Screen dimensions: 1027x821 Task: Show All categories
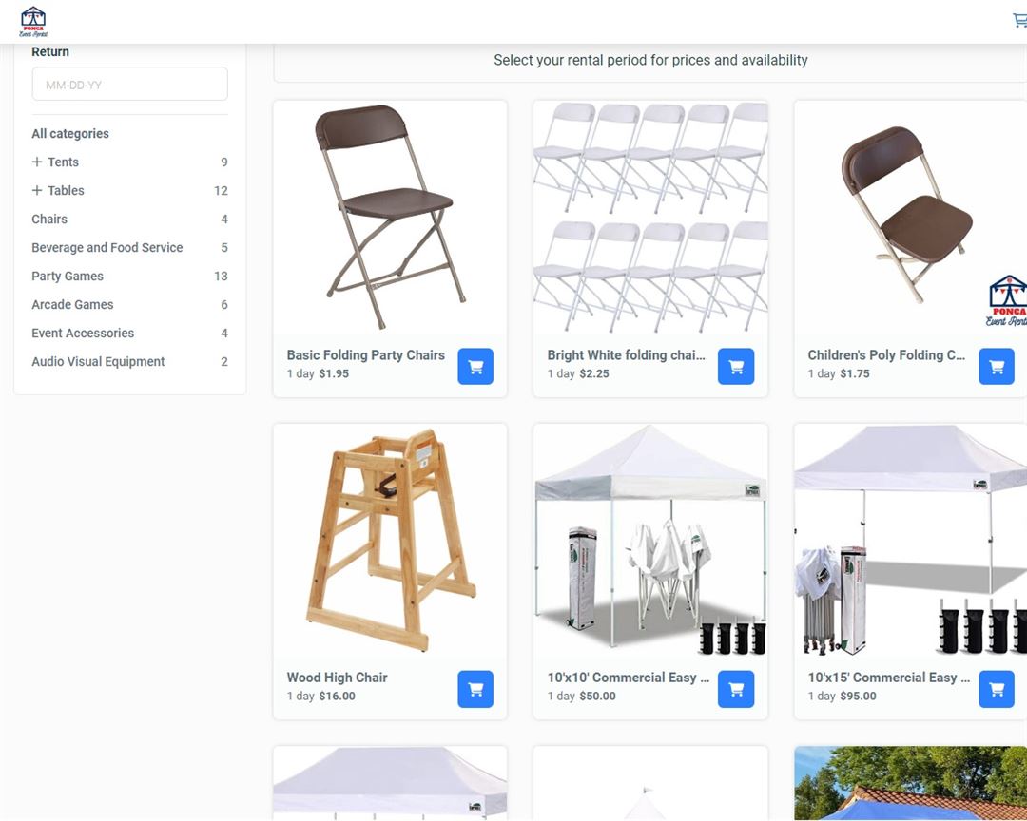(70, 134)
